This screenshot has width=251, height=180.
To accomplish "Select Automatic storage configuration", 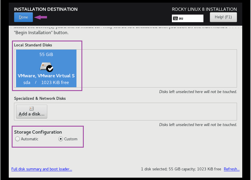I will [x=27, y=139].
